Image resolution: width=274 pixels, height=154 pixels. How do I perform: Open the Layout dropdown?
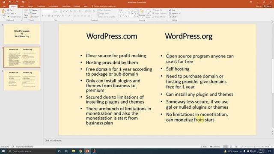[34, 10]
